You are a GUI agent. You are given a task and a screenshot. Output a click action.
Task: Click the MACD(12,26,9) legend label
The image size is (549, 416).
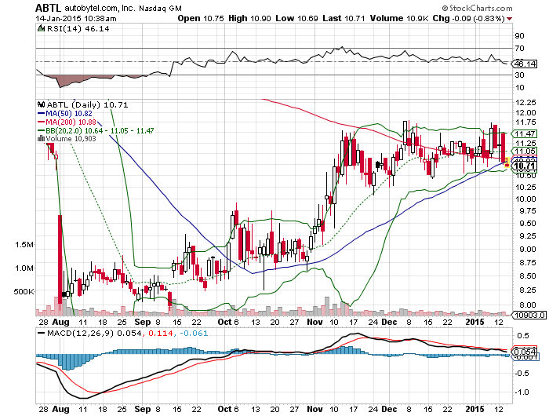pos(81,333)
